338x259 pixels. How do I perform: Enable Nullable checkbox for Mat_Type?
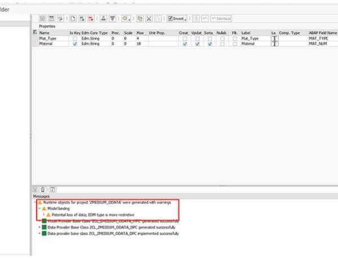[x=223, y=39]
